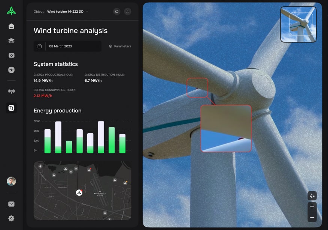Click the Activity monitoring sidebar icon
Screen dimensions: 328x230
(11, 70)
